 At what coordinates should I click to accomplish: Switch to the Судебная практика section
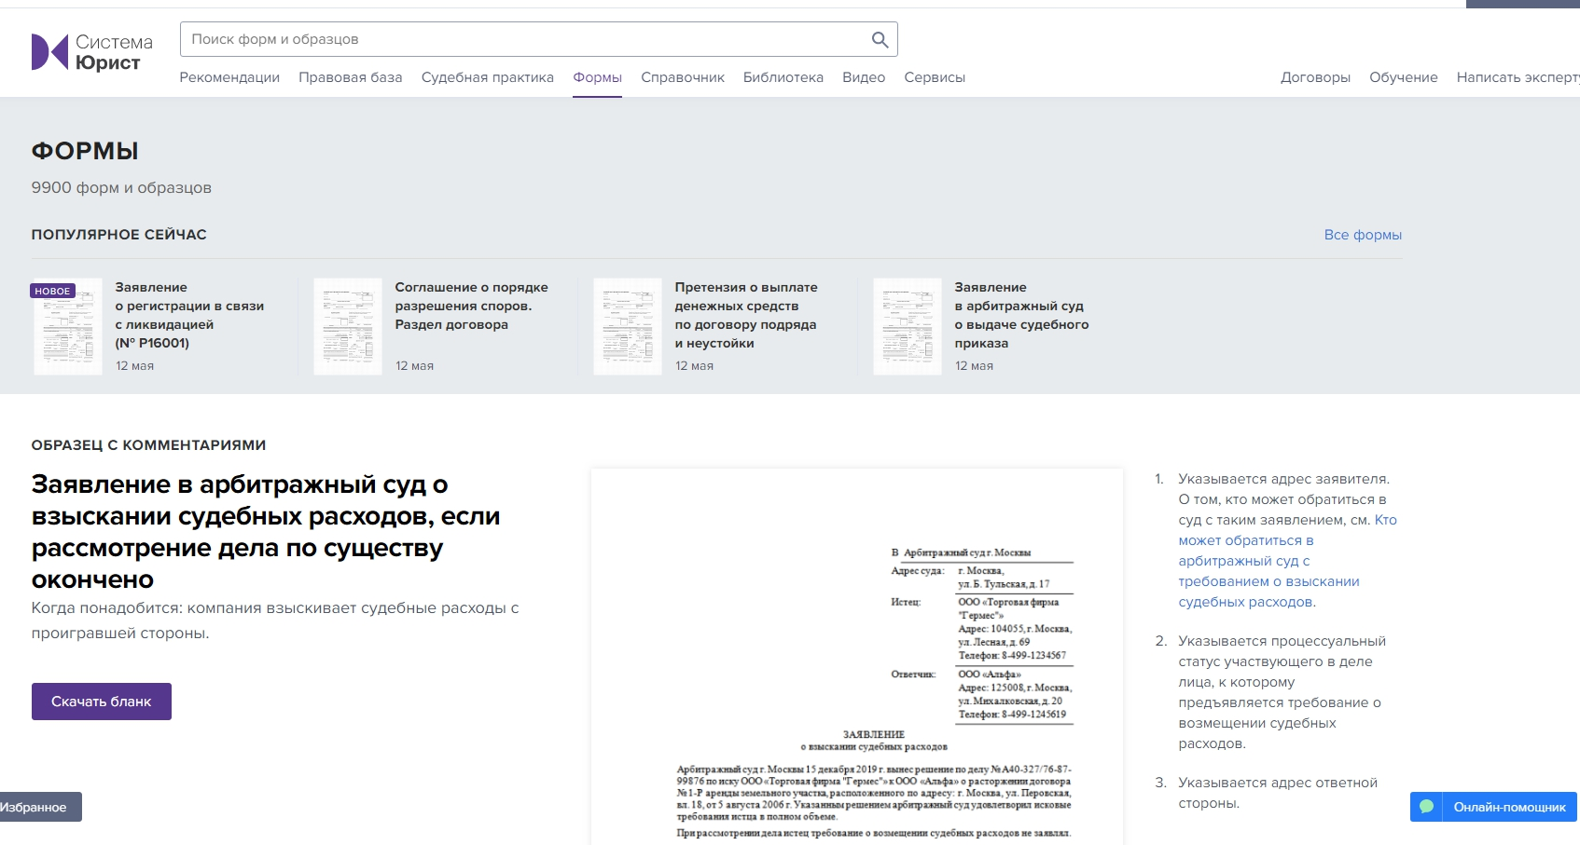coord(487,77)
